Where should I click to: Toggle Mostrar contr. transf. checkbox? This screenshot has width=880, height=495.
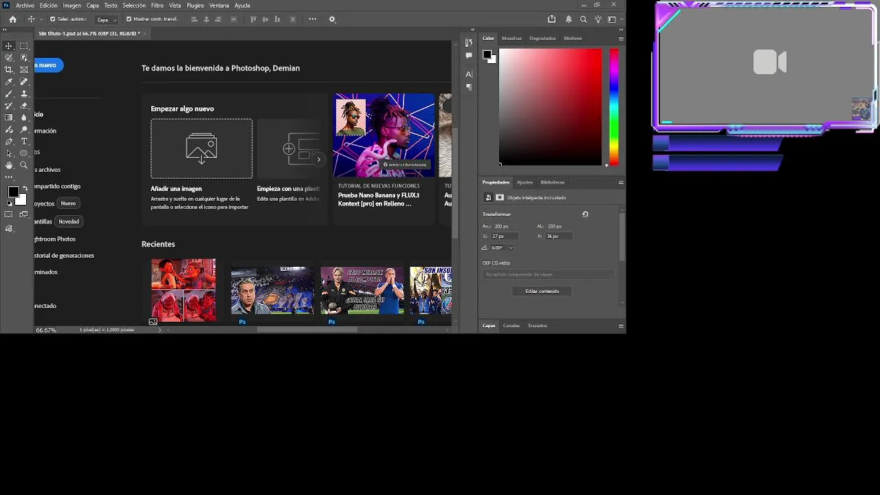pos(129,19)
